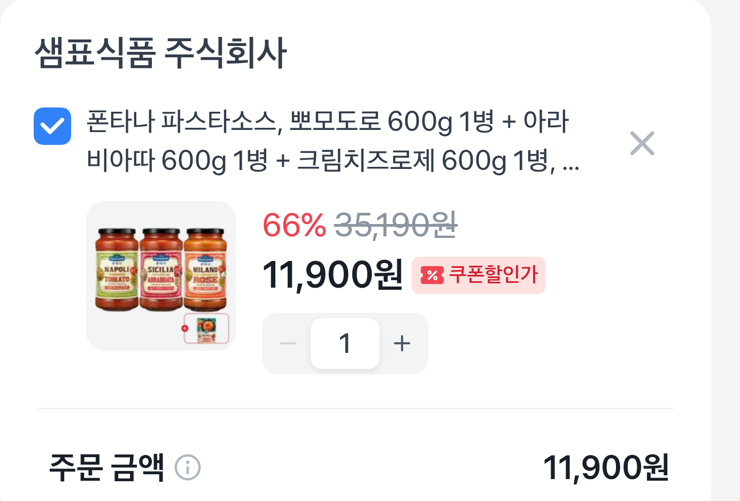This screenshot has height=501, width=740.
Task: Click the bold 11,900원 coupon price
Action: coord(333,275)
